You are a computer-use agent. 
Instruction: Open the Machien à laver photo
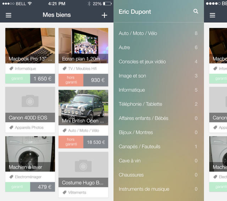(30, 154)
